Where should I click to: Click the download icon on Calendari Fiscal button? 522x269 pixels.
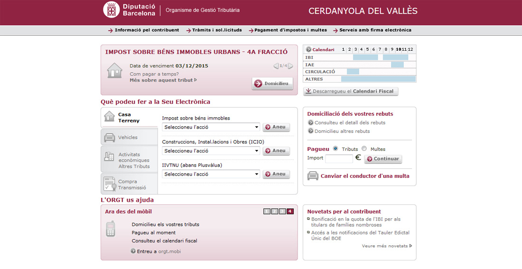point(308,91)
